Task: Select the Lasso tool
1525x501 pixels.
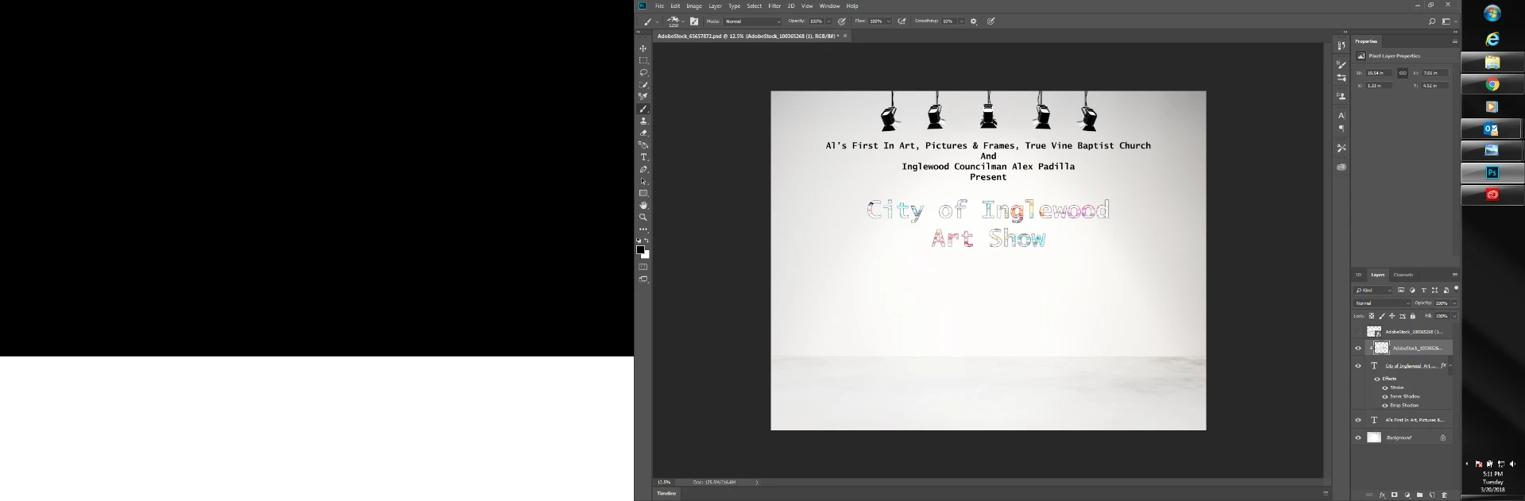Action: [643, 72]
